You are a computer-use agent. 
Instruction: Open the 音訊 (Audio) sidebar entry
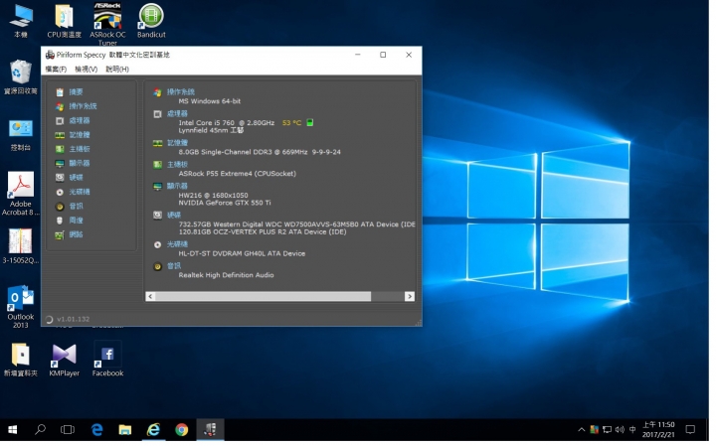click(x=70, y=207)
